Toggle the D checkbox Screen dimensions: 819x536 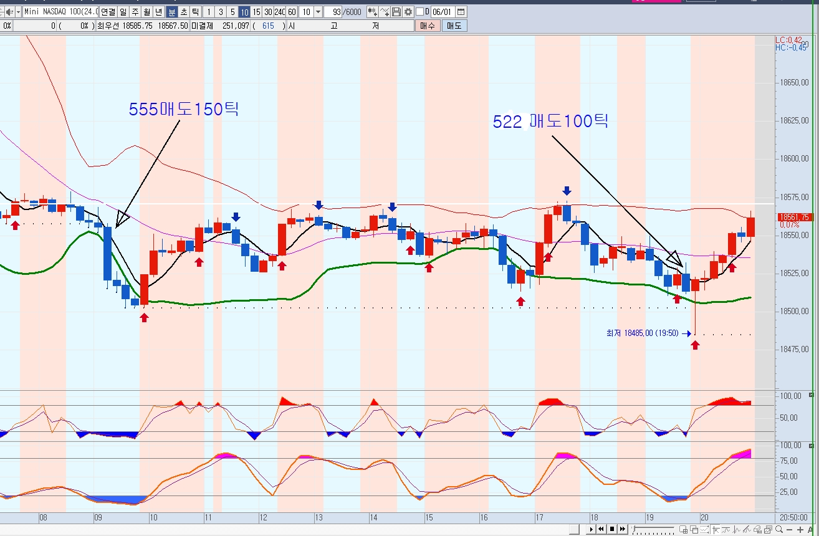419,12
